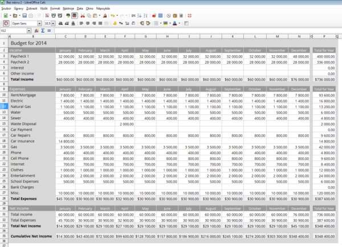Expand the font size dropdown
Viewport: 342px width, 247px height.
(53, 23)
